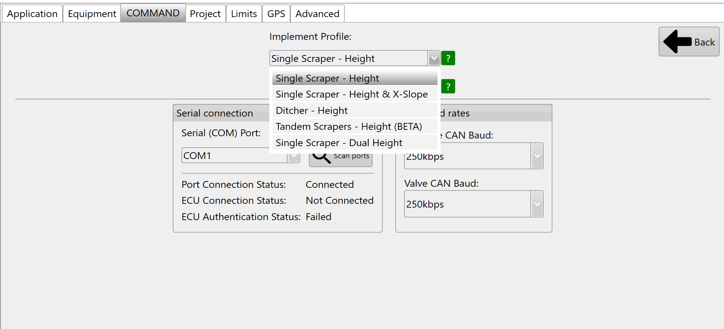Open the Advanced tab

(x=317, y=14)
